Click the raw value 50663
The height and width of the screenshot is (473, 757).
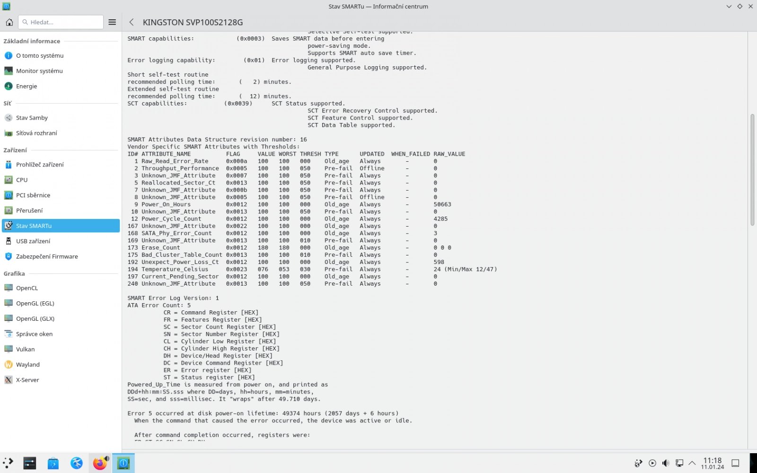[x=442, y=204]
